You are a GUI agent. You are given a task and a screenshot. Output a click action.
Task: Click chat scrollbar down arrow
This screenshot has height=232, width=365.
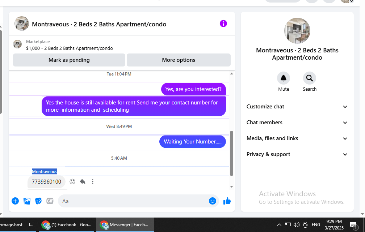click(x=231, y=186)
